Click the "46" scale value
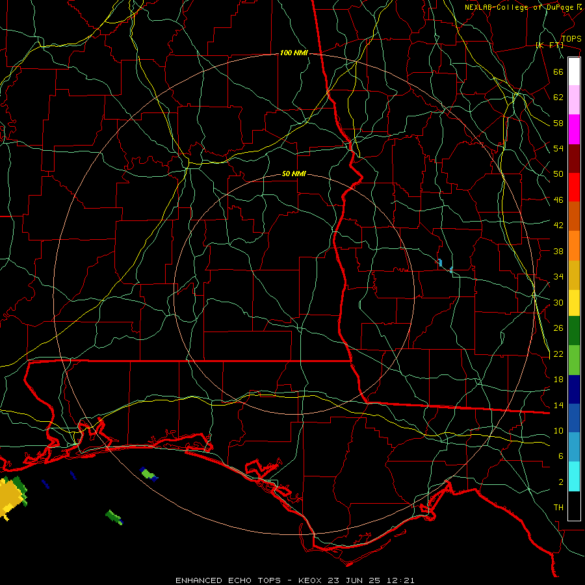585x585 pixels. (558, 200)
